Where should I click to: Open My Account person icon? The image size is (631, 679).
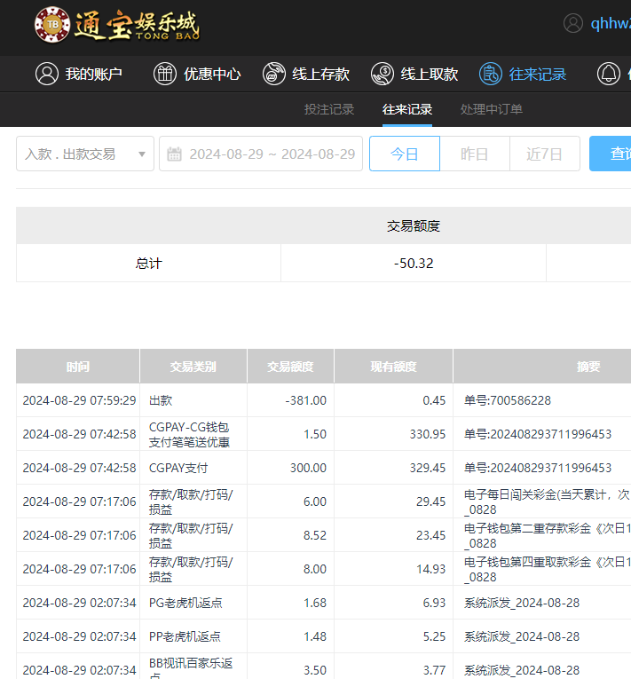click(46, 74)
